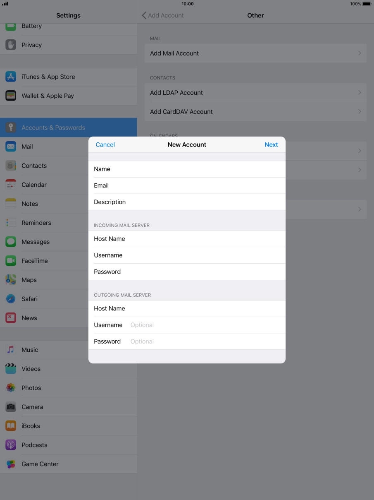Viewport: 374px width, 500px height.
Task: Select the FaceTime camera icon
Action: pos(11,261)
